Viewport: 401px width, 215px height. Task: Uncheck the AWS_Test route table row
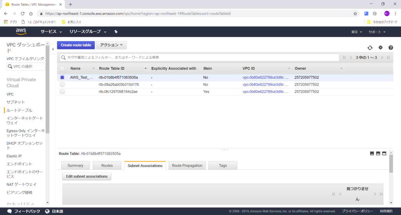point(62,77)
